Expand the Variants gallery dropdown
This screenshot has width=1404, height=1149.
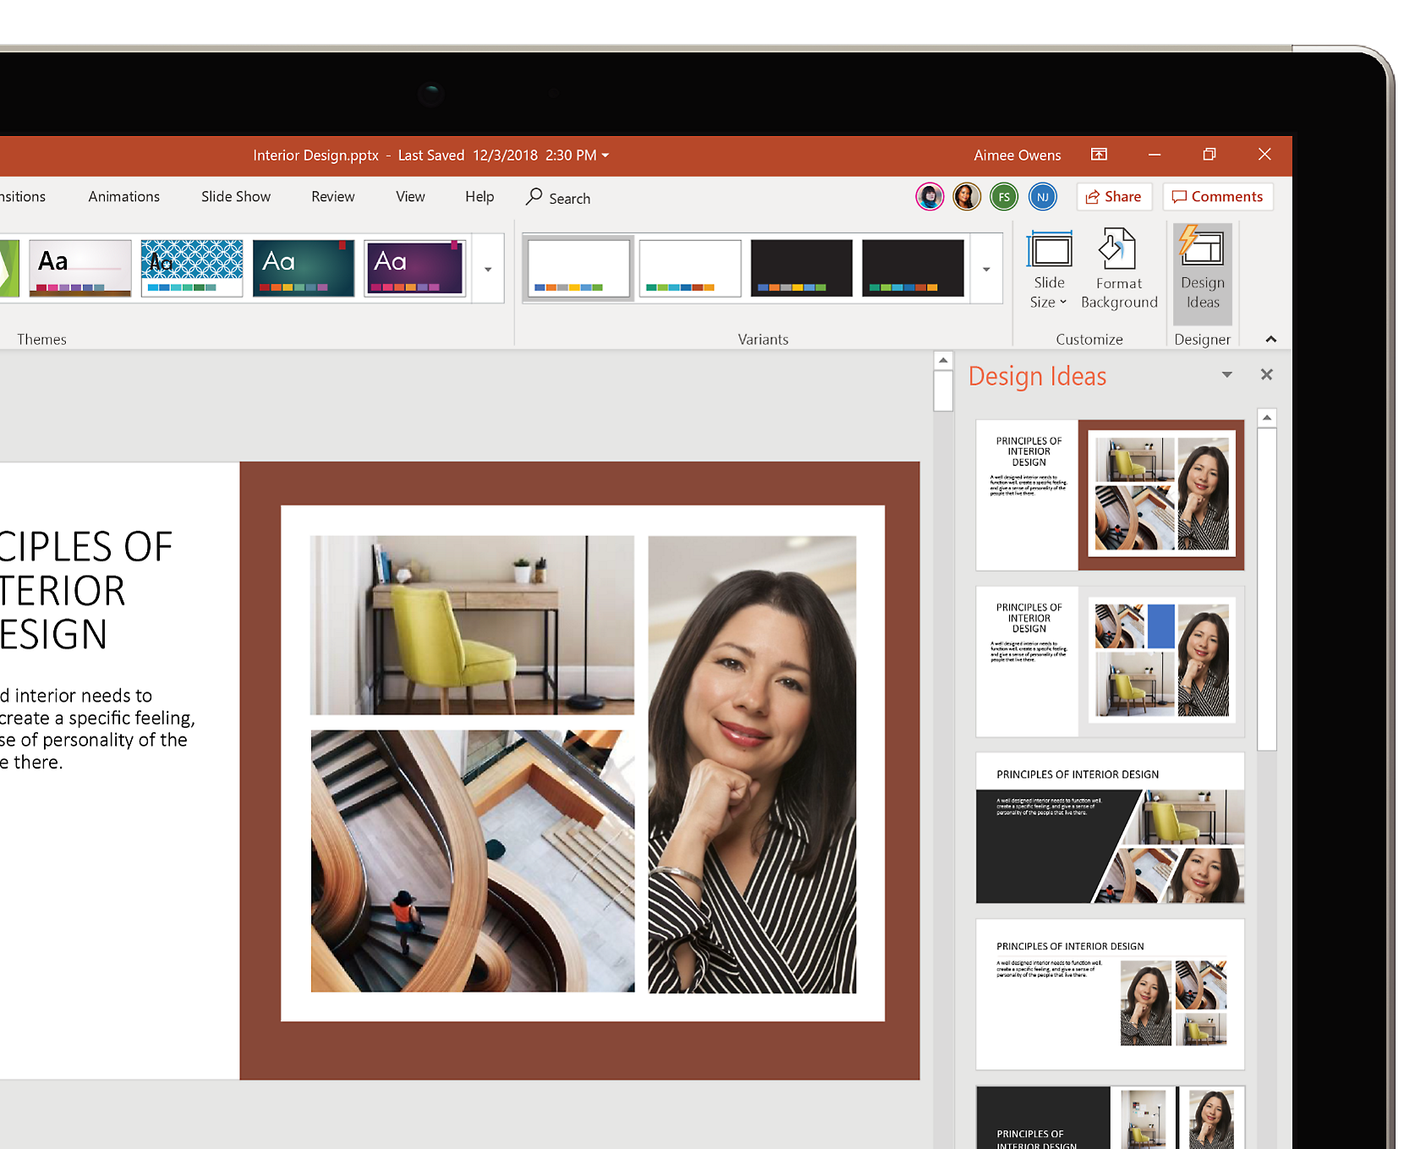pos(986,269)
